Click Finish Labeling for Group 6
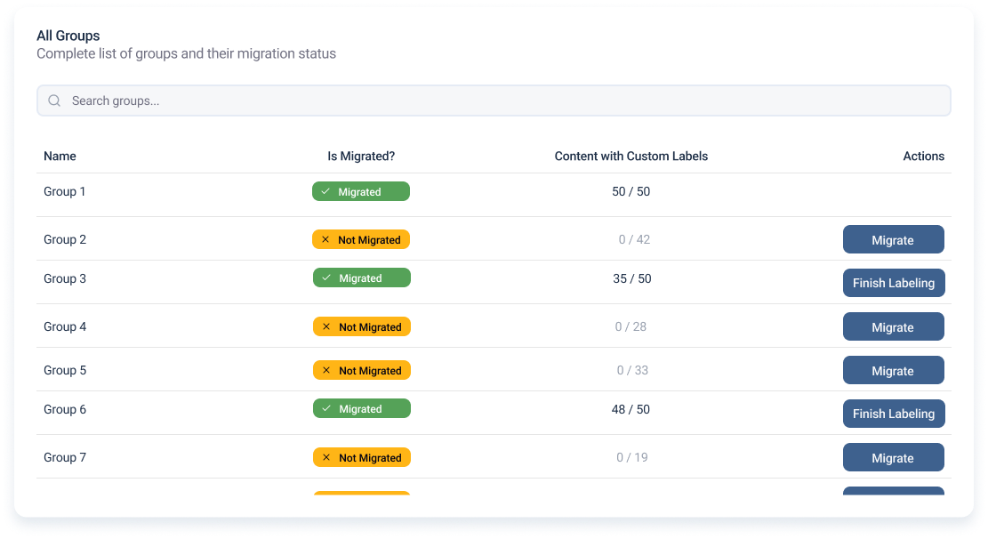Image resolution: width=988 pixels, height=539 pixels. click(894, 414)
